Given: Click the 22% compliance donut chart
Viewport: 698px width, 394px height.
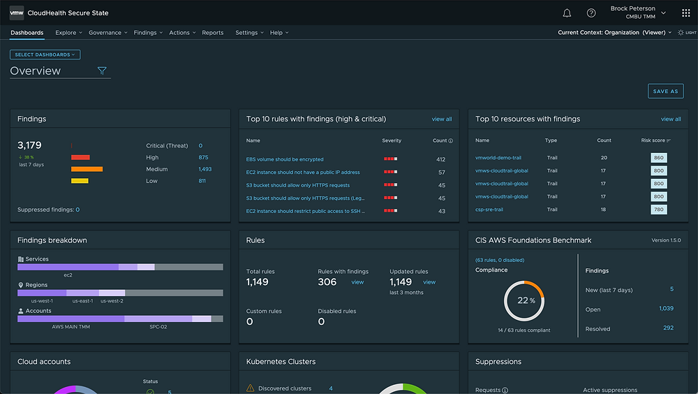Looking at the screenshot, I should point(524,301).
